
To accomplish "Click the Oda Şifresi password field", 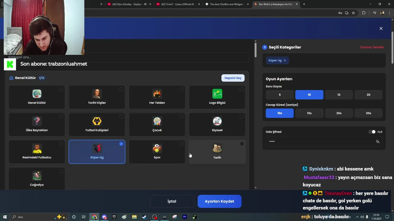I will (324, 142).
